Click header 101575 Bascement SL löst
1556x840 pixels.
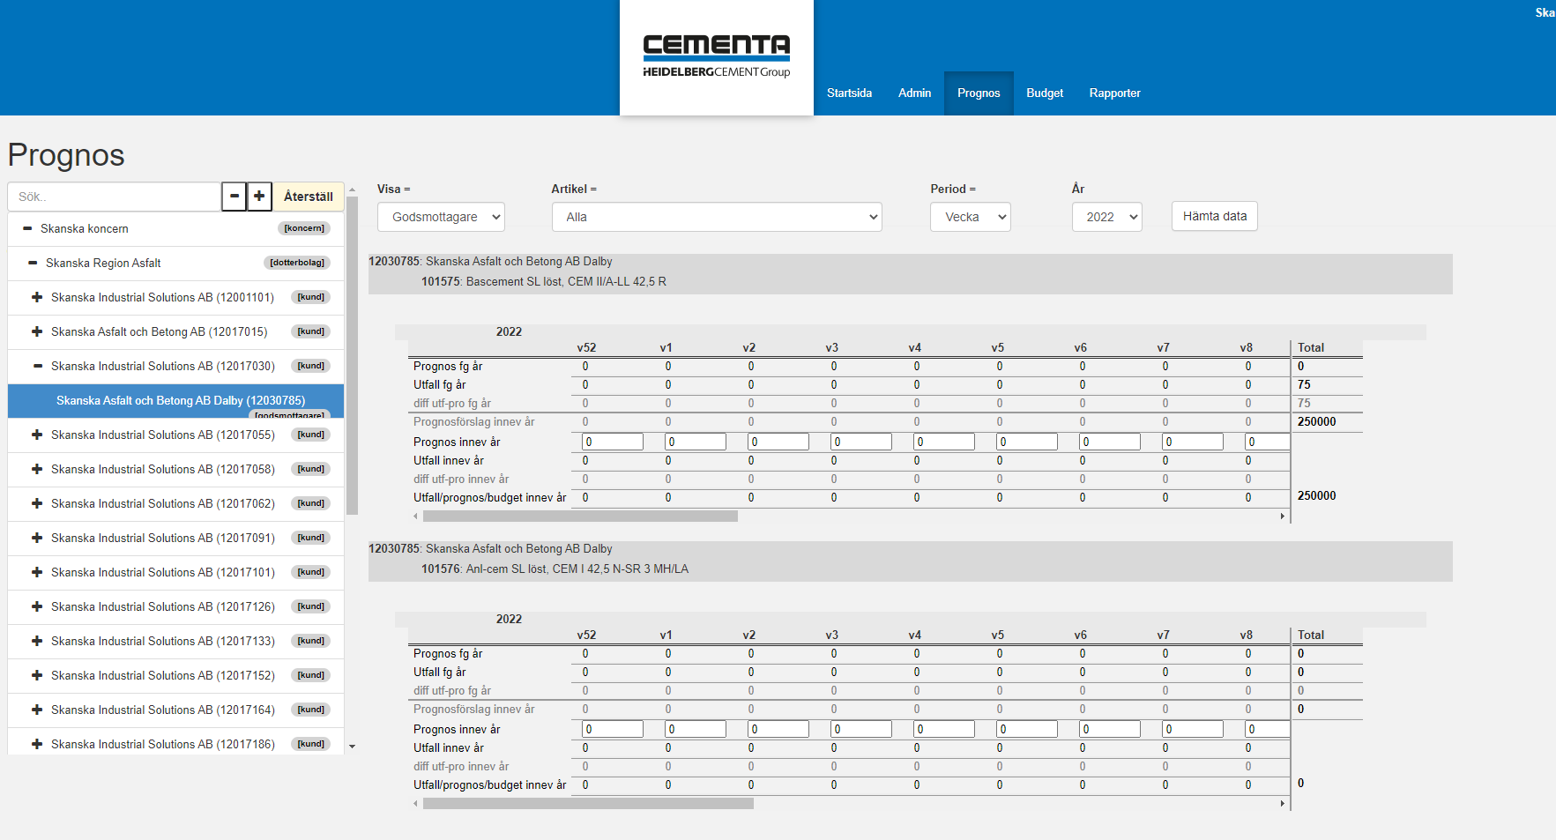[x=544, y=281]
